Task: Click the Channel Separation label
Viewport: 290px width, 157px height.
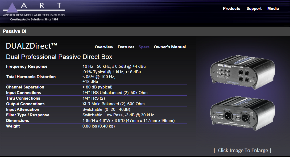Action: 25,87
